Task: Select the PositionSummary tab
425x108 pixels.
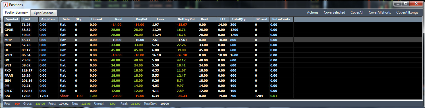Action: click(16, 13)
